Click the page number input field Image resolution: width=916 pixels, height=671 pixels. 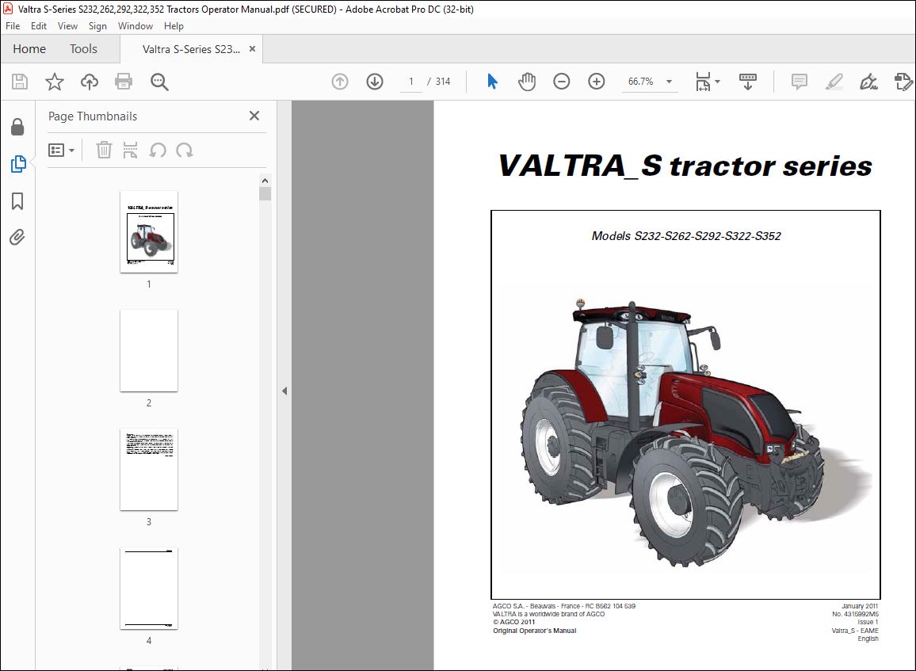(411, 82)
